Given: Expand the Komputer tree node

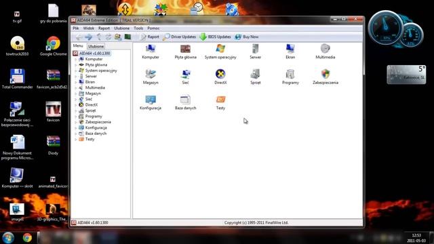Looking at the screenshot, I should [x=76, y=59].
